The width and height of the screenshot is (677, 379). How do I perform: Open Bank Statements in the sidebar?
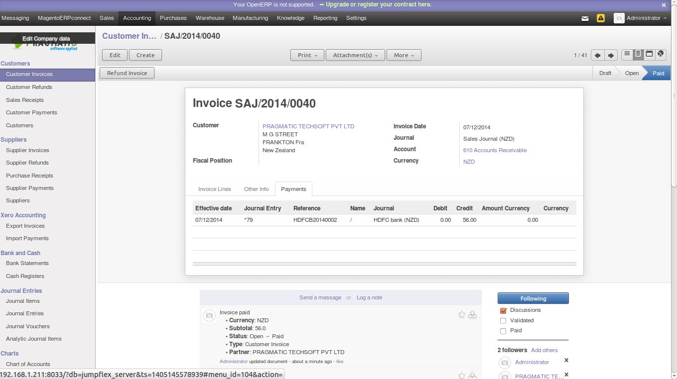coord(27,263)
